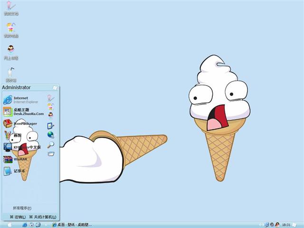Click the soccer ball quick launch icon
The height and width of the screenshot is (228, 304).
tap(31, 225)
